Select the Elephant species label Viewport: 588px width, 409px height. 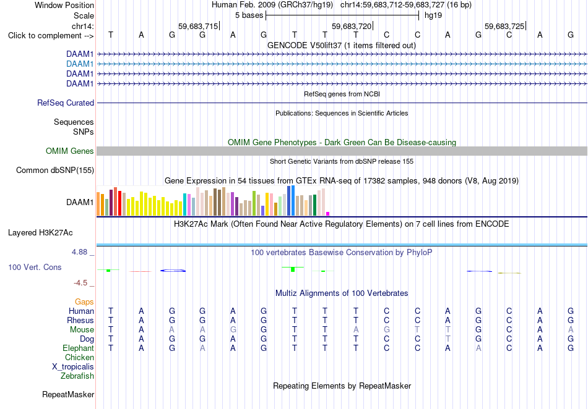(79, 348)
